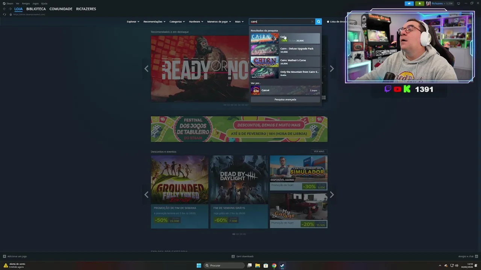The image size is (481, 270).
Task: Expand the Hardware dropdown
Action: pyautogui.click(x=196, y=22)
